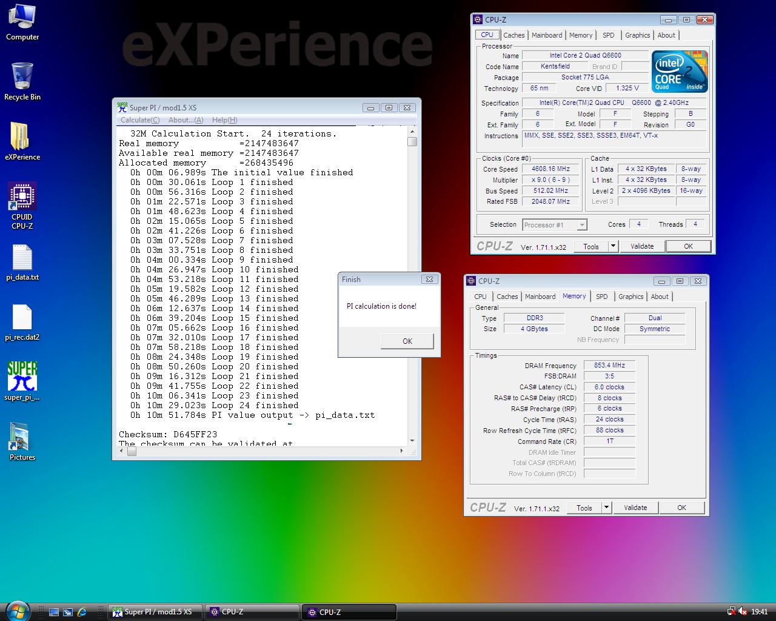This screenshot has width=776, height=621.
Task: Click the Loop 24 finished line
Action: click(214, 405)
